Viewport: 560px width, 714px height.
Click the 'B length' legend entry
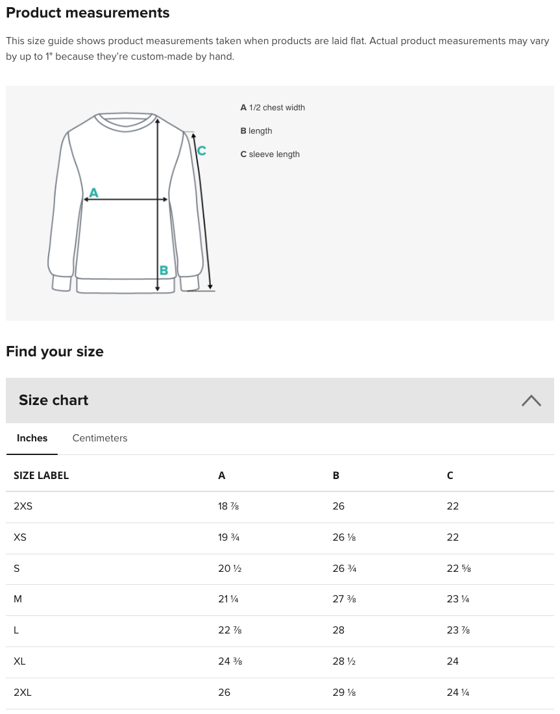pyautogui.click(x=256, y=130)
